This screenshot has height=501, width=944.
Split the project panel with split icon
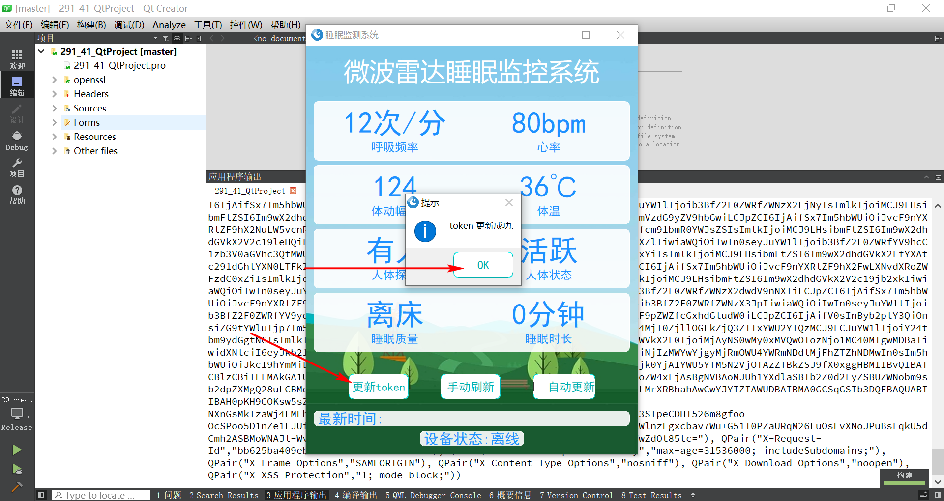click(188, 38)
